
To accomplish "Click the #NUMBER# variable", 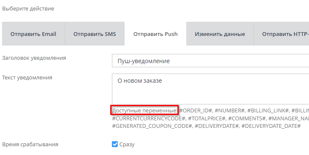I will (x=230, y=111).
